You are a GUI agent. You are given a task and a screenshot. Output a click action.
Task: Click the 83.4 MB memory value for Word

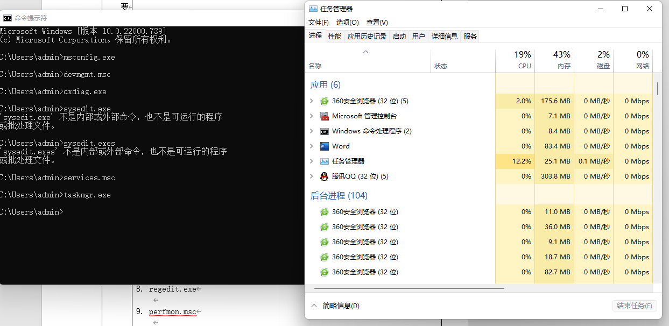tap(558, 146)
